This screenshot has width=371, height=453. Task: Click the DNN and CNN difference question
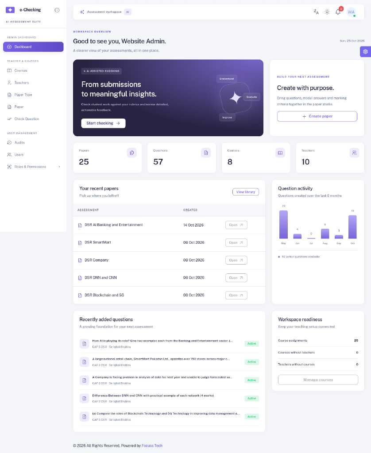tap(153, 395)
